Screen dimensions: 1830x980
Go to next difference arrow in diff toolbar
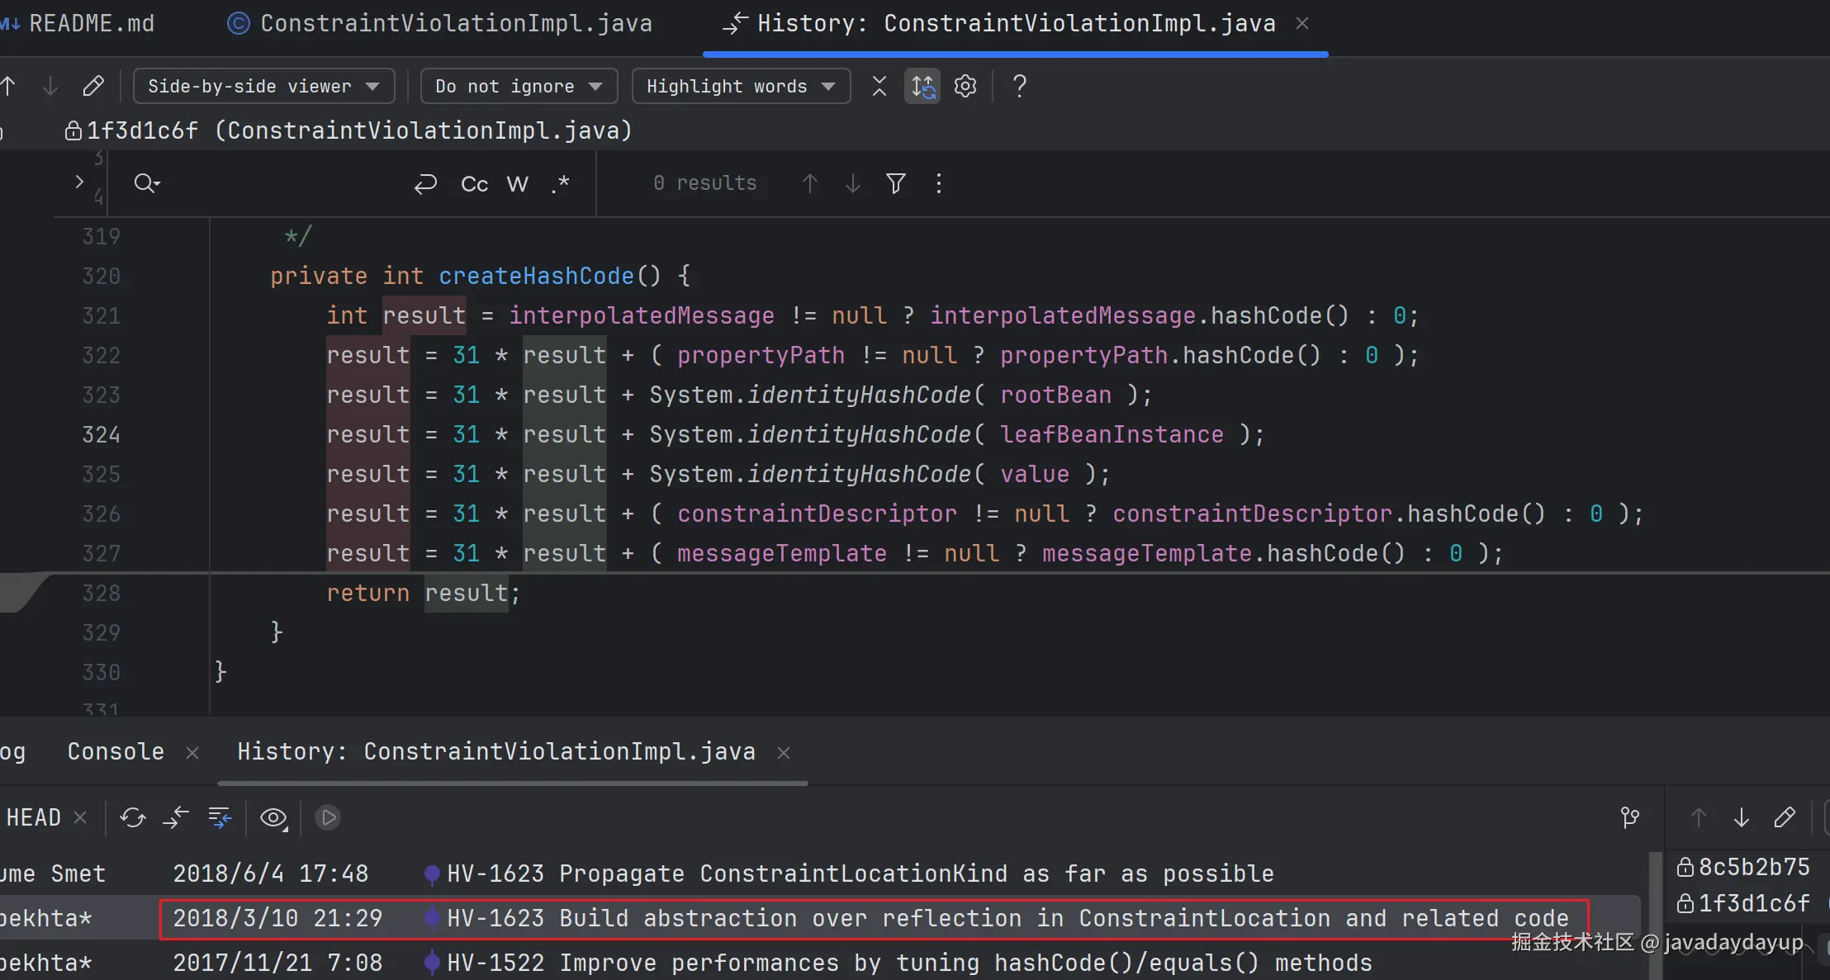coord(50,86)
